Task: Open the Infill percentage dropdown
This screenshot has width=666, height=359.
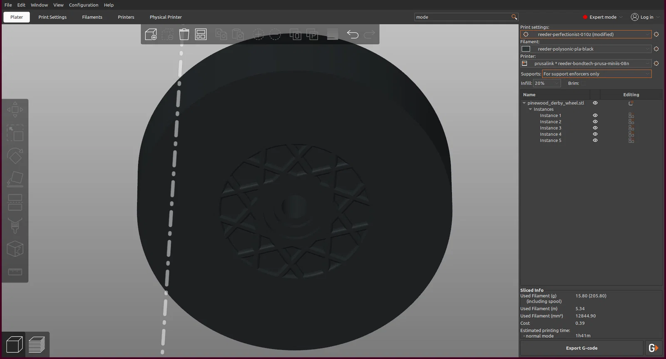Action: 547,84
